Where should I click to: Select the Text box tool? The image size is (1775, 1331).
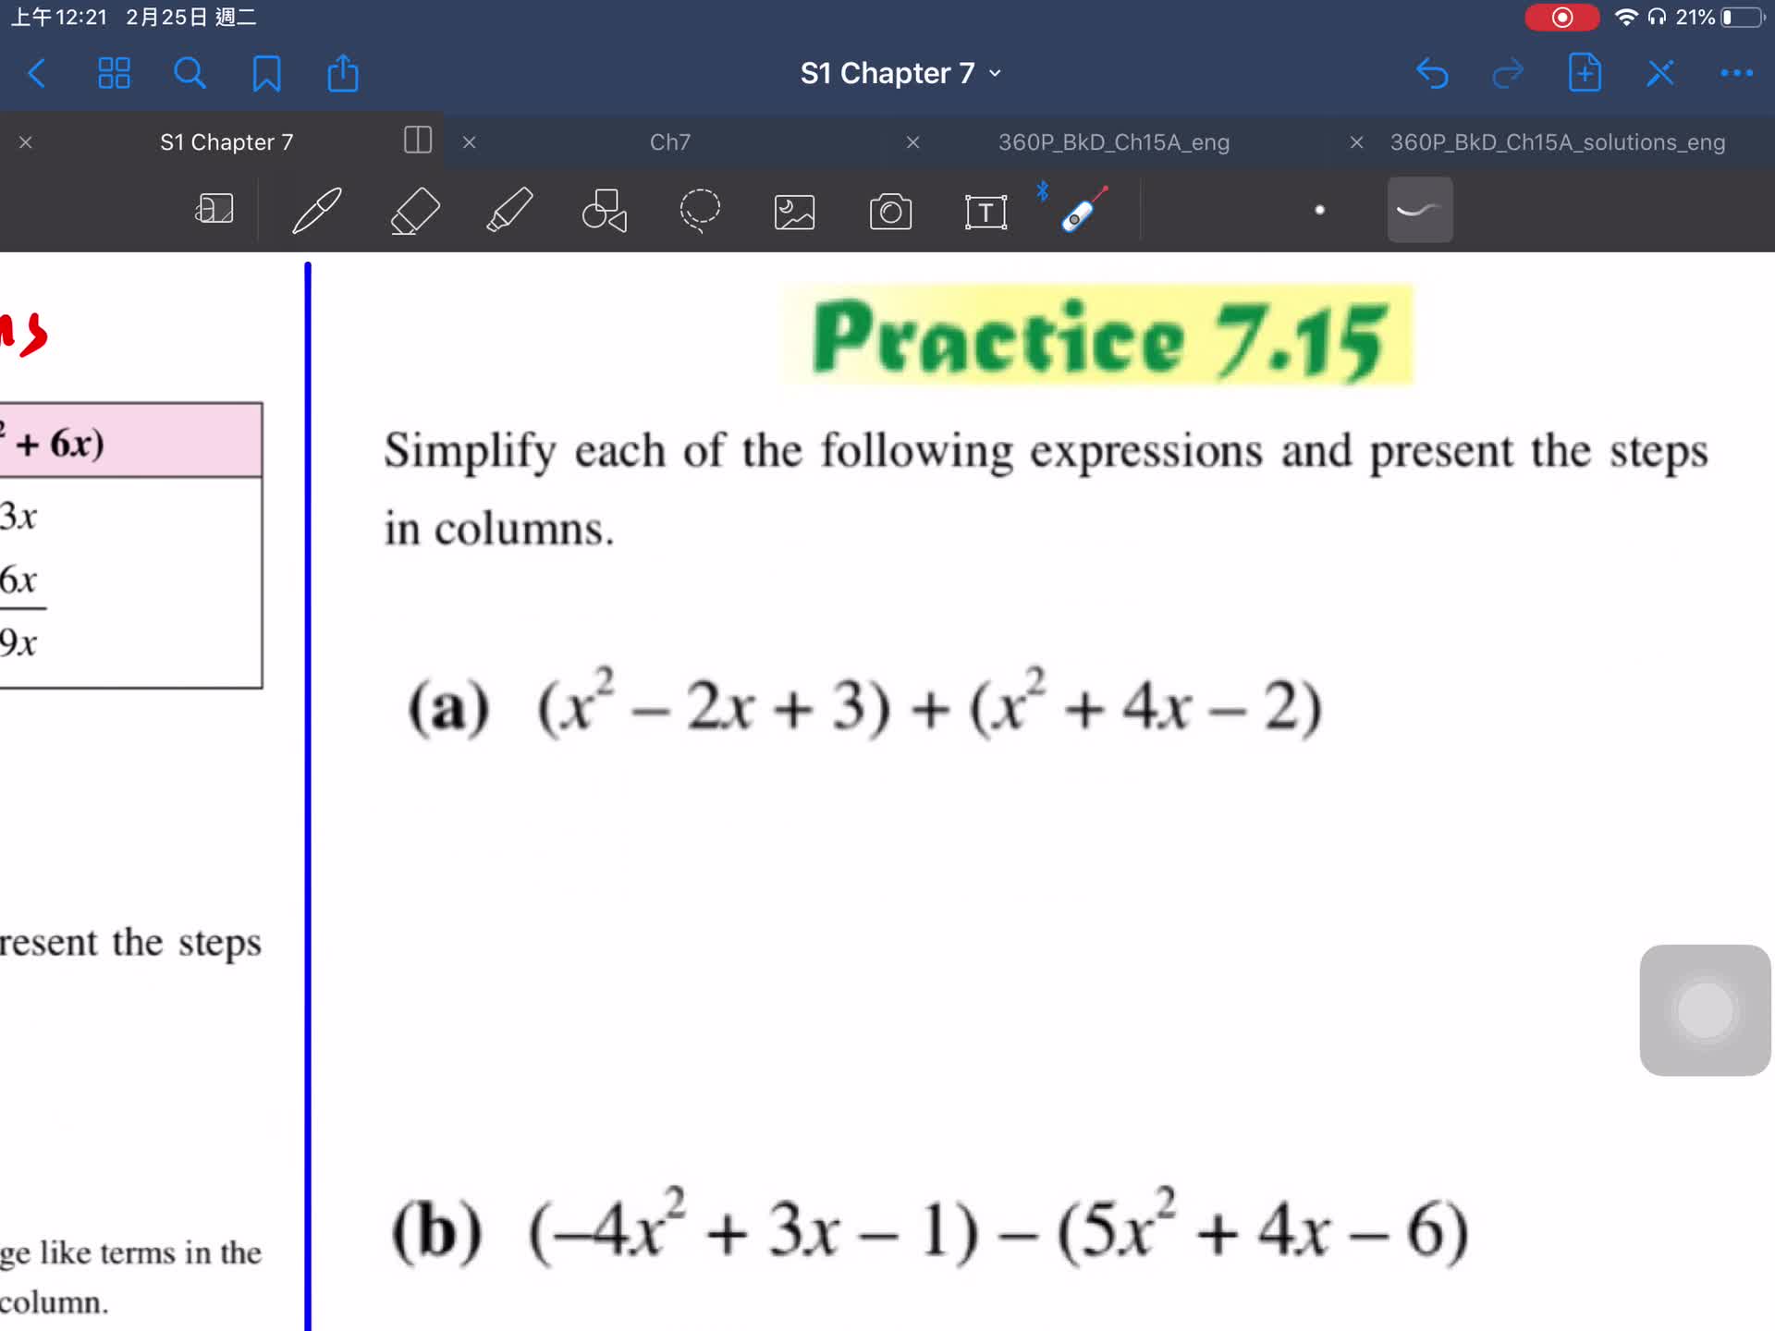(x=985, y=212)
